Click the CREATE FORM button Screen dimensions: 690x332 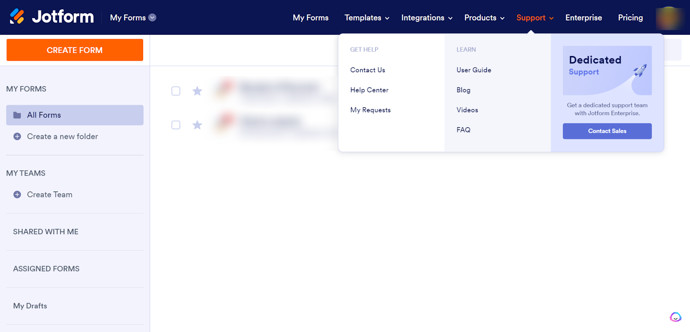pos(75,50)
